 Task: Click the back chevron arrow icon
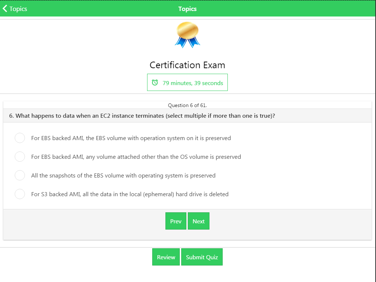tap(5, 8)
